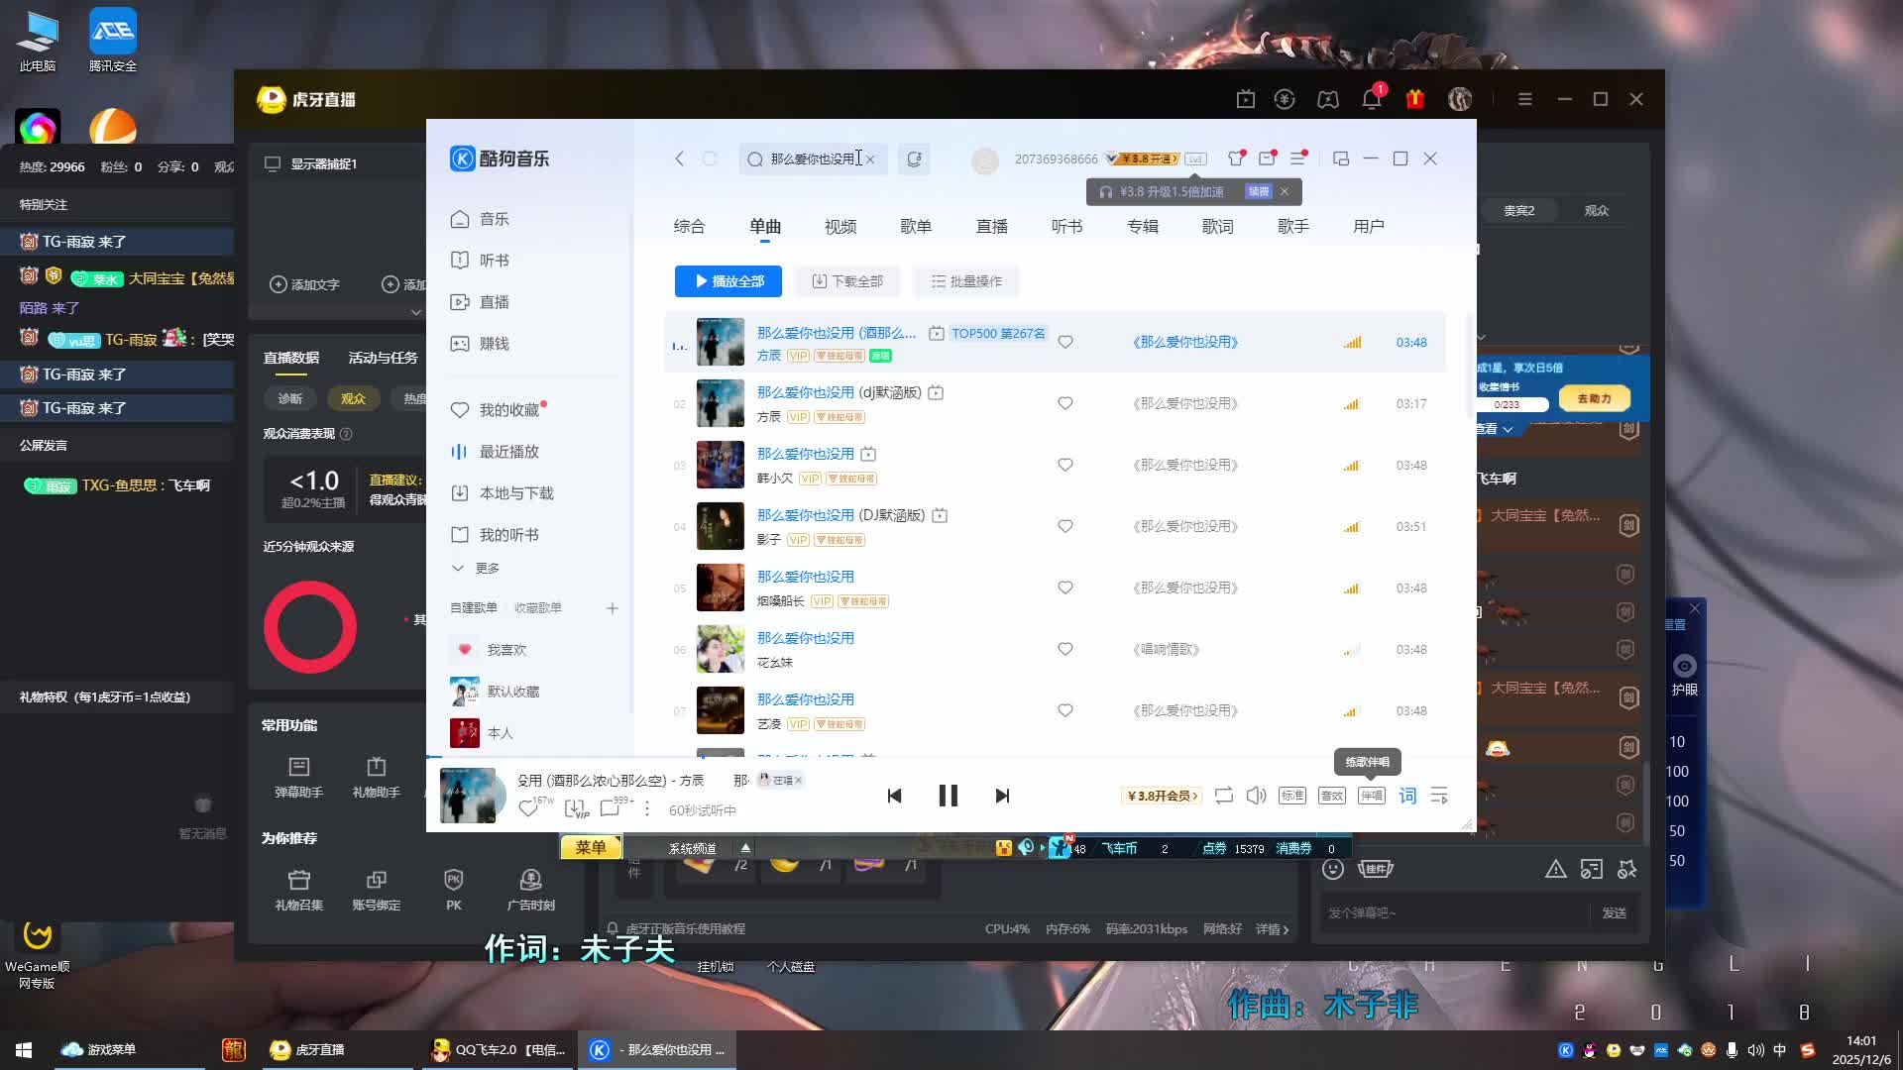Click the 播放全部 button
This screenshot has height=1070, width=1903.
click(x=728, y=281)
